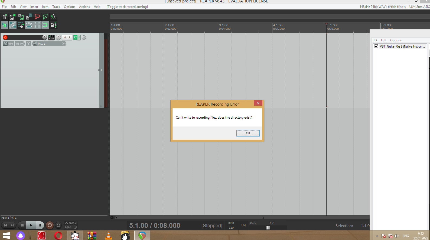Uncheck VST Guitar Rig 6 checkbox
The width and height of the screenshot is (430, 240).
click(x=376, y=46)
